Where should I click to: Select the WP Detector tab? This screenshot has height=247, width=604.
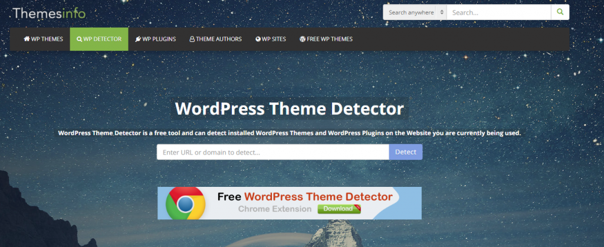click(99, 39)
